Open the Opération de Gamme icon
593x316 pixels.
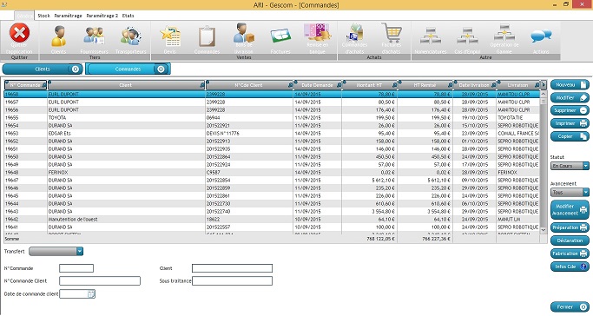(x=504, y=32)
